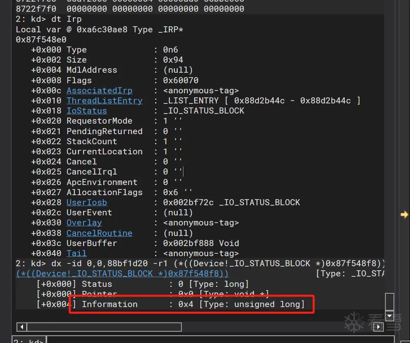The height and width of the screenshot is (343, 410).
Task: Click the vertical scrollbar thumb
Action: click(389, 302)
